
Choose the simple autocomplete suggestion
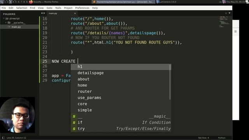click(121, 110)
